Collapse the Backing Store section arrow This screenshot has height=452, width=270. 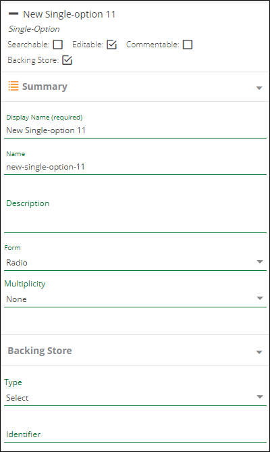(x=259, y=352)
